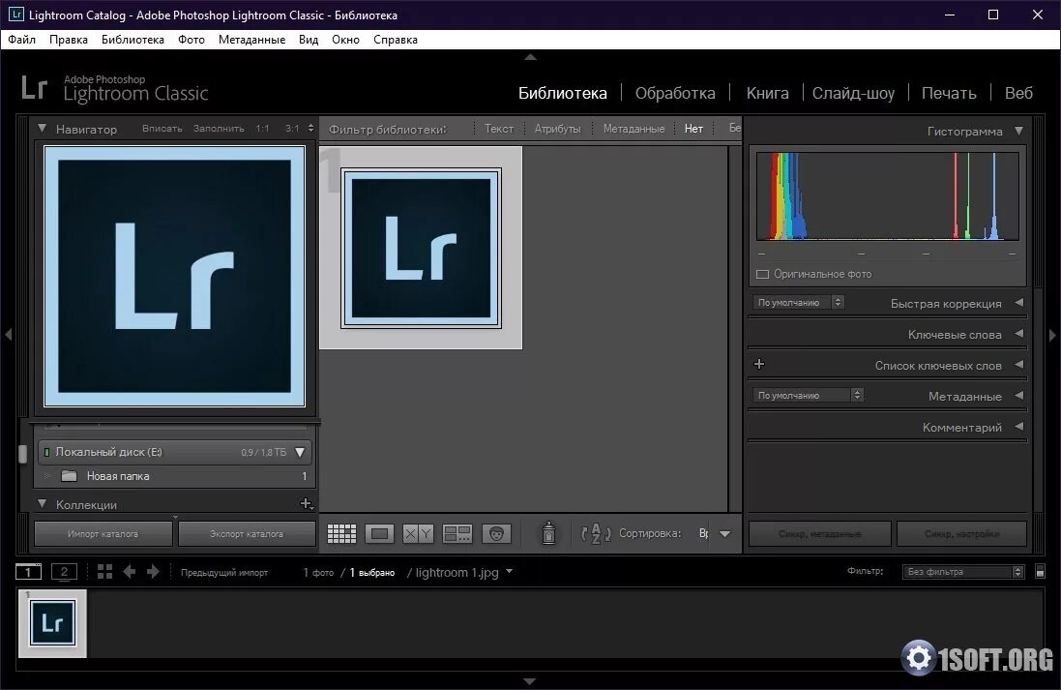Set navigator zoom to 1:1
Image resolution: width=1061 pixels, height=690 pixels.
(x=262, y=128)
